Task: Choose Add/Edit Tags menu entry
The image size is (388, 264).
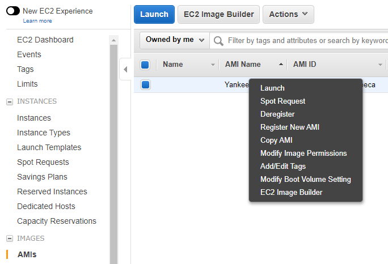Action: [283, 167]
